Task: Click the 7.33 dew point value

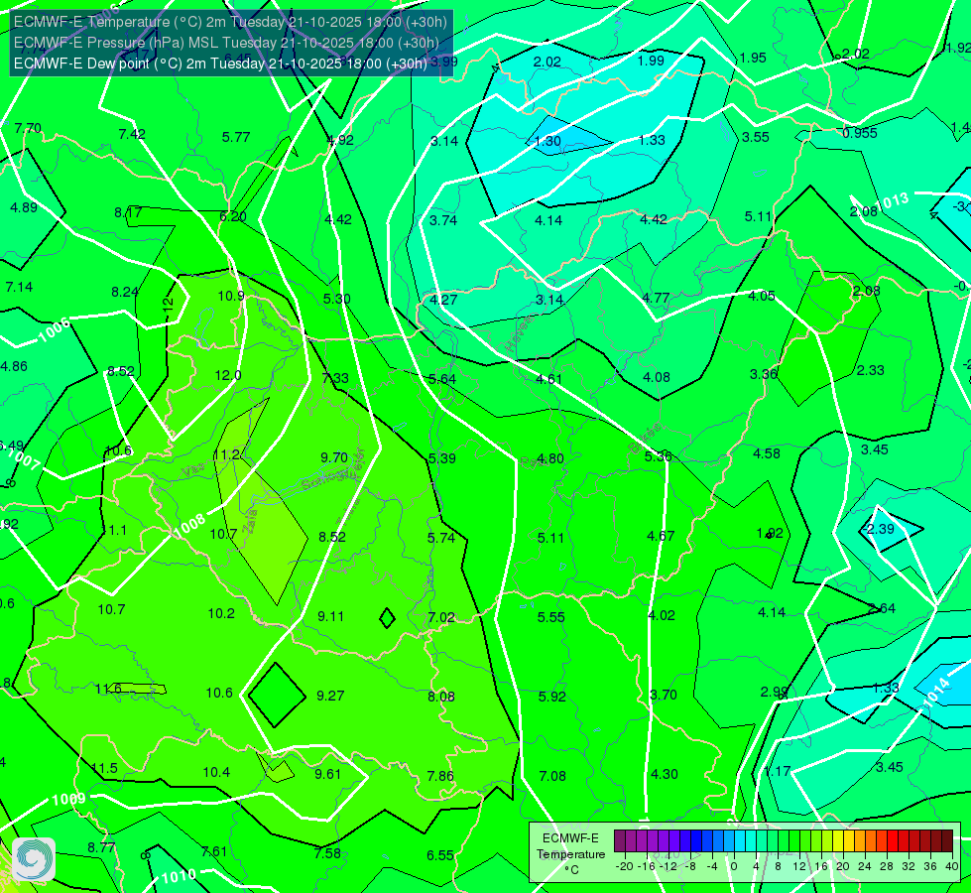Action: point(335,378)
